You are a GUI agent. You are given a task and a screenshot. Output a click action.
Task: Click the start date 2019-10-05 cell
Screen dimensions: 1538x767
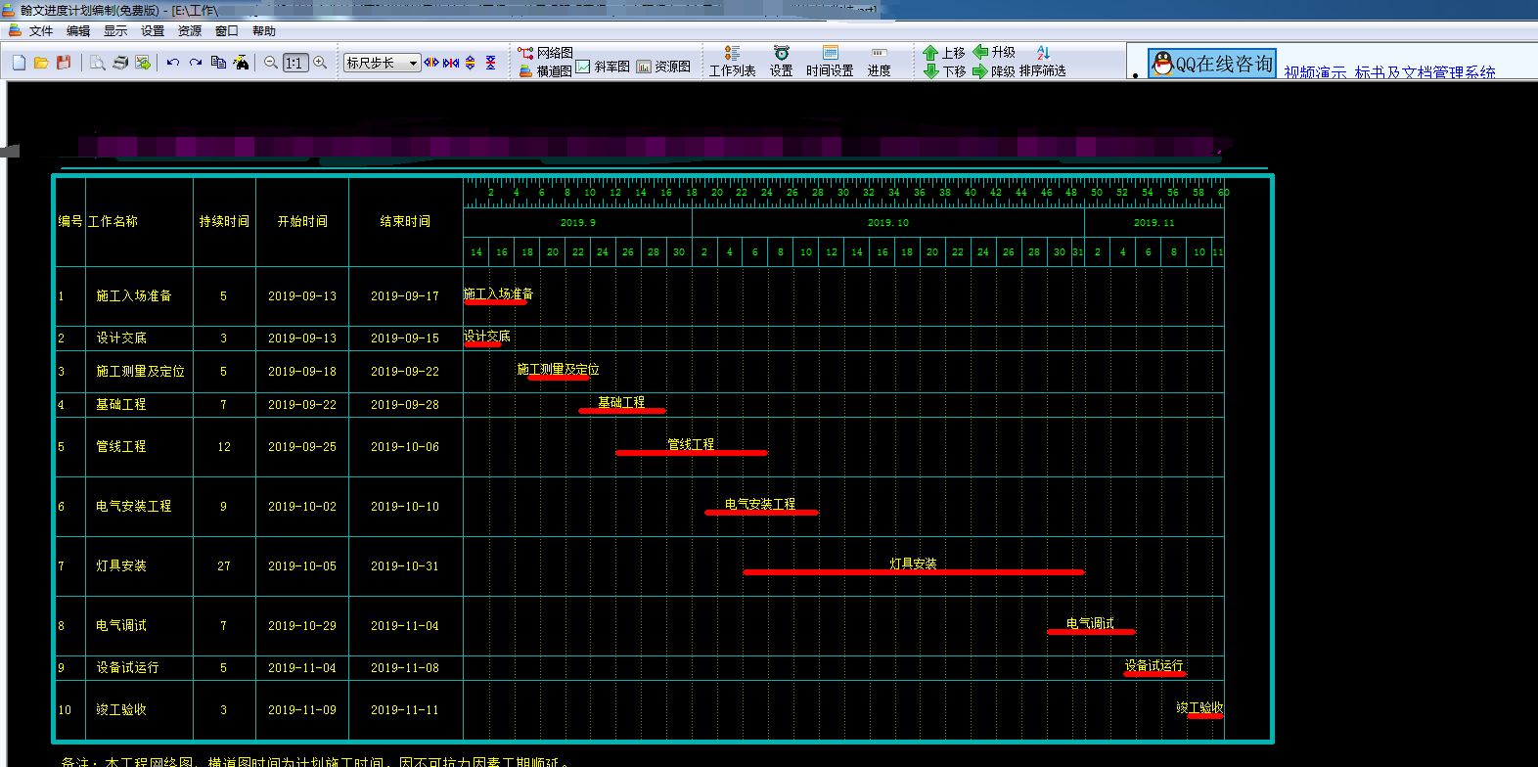(x=302, y=565)
